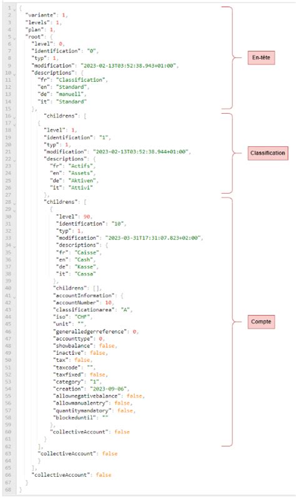Click the "showbalance": false entry
The height and width of the screenshot is (498, 296).
click(x=85, y=346)
